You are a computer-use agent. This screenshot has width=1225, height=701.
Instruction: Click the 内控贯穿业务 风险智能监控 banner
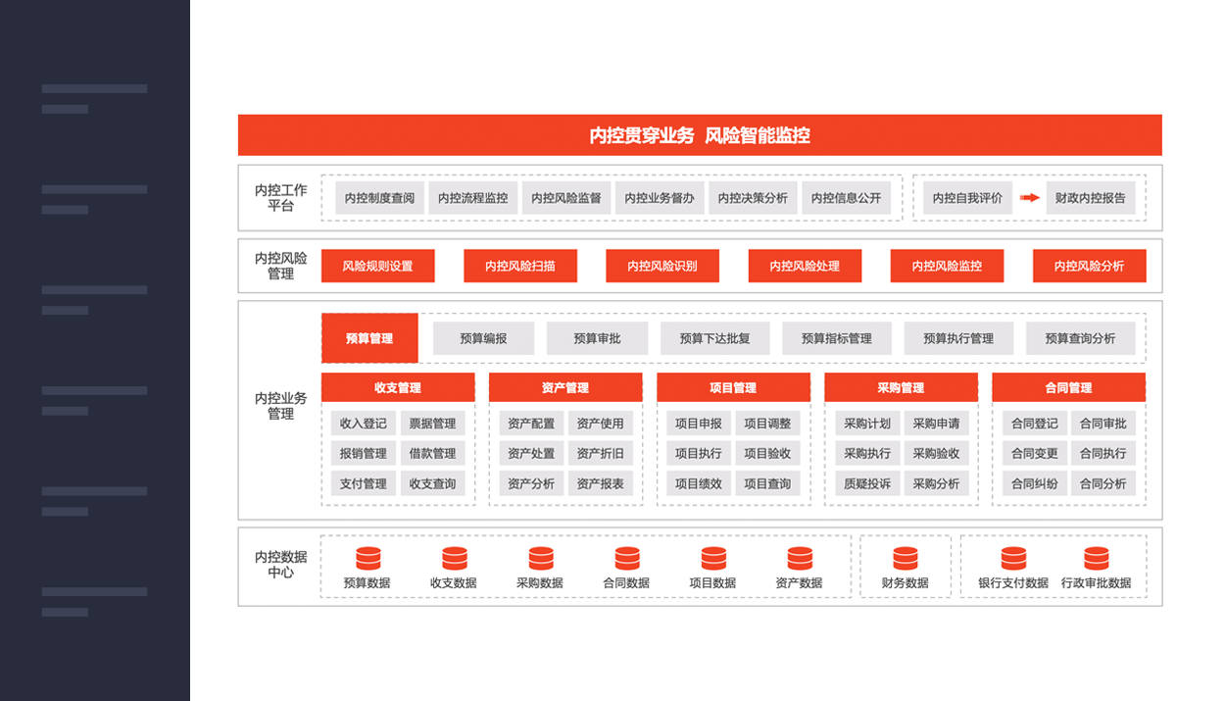(700, 135)
